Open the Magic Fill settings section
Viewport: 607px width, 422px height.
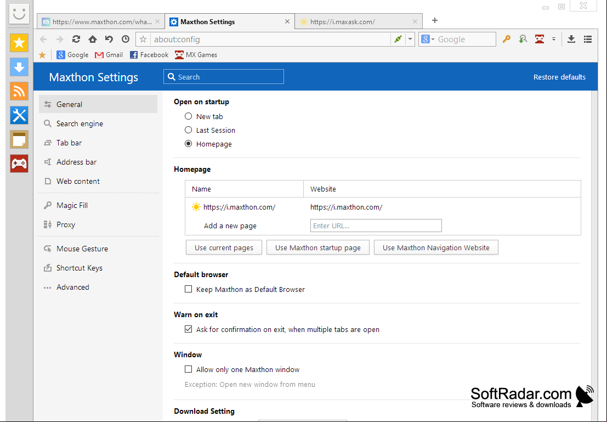[x=98, y=205]
